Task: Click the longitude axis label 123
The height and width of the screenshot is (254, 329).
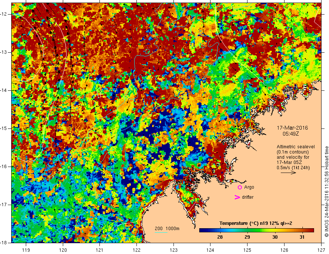Action: (173, 250)
